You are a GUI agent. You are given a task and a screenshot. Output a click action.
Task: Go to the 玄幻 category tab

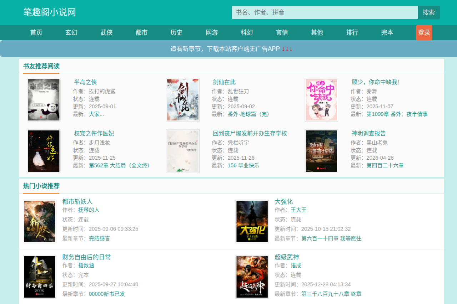(x=71, y=32)
